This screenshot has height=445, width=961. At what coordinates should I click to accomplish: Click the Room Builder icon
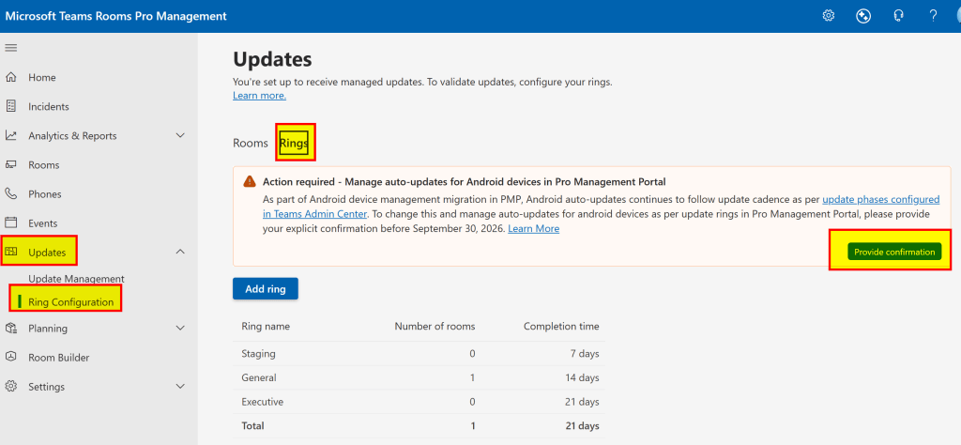[x=11, y=358]
